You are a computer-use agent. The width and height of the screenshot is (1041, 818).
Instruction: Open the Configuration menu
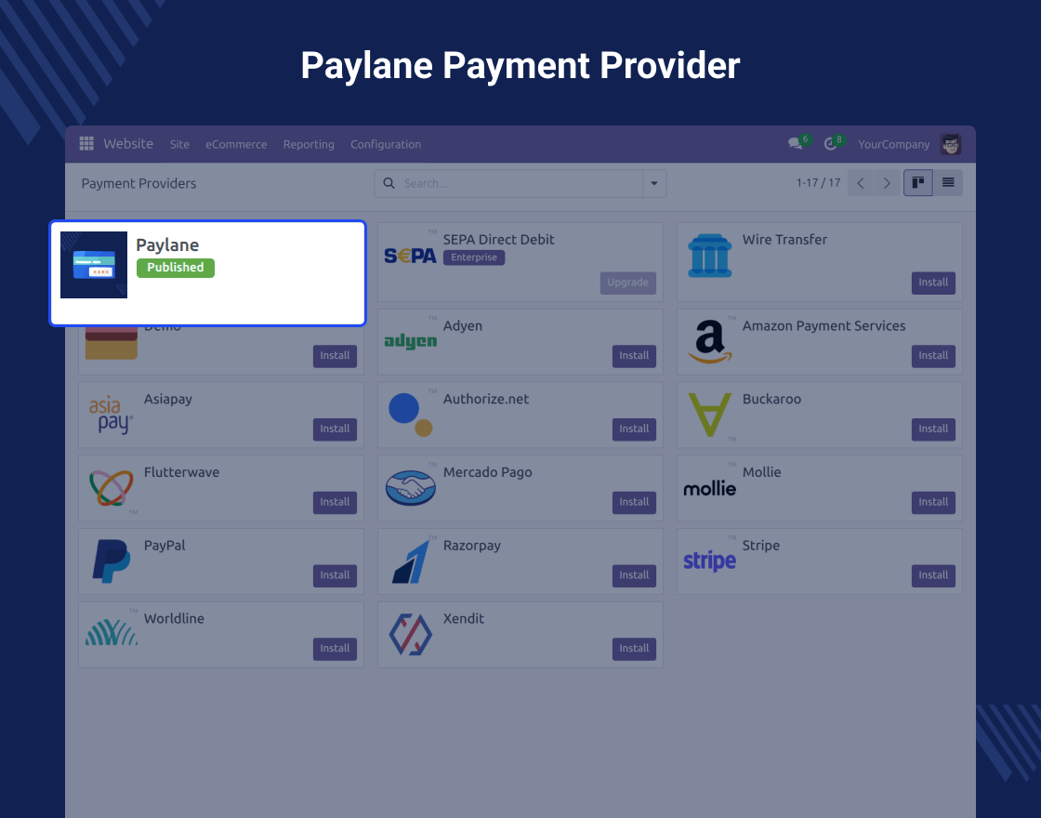coord(386,144)
